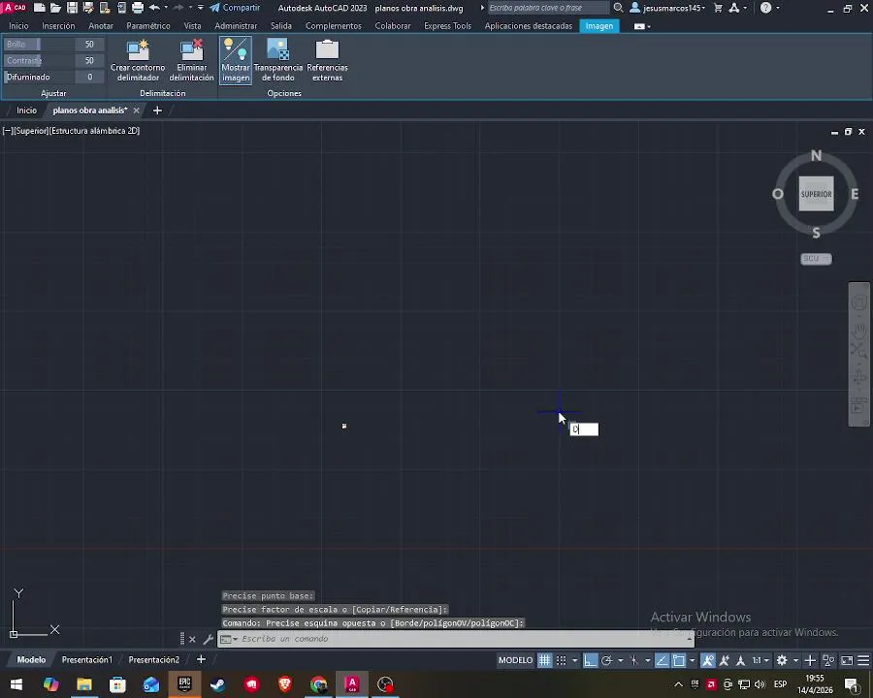Click the Annotation monitor plus icon

(x=810, y=660)
